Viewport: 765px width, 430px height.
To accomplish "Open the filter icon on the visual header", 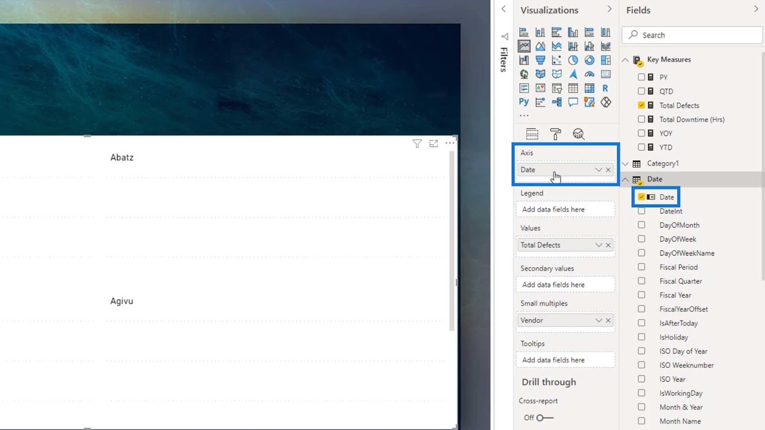I will coord(417,143).
